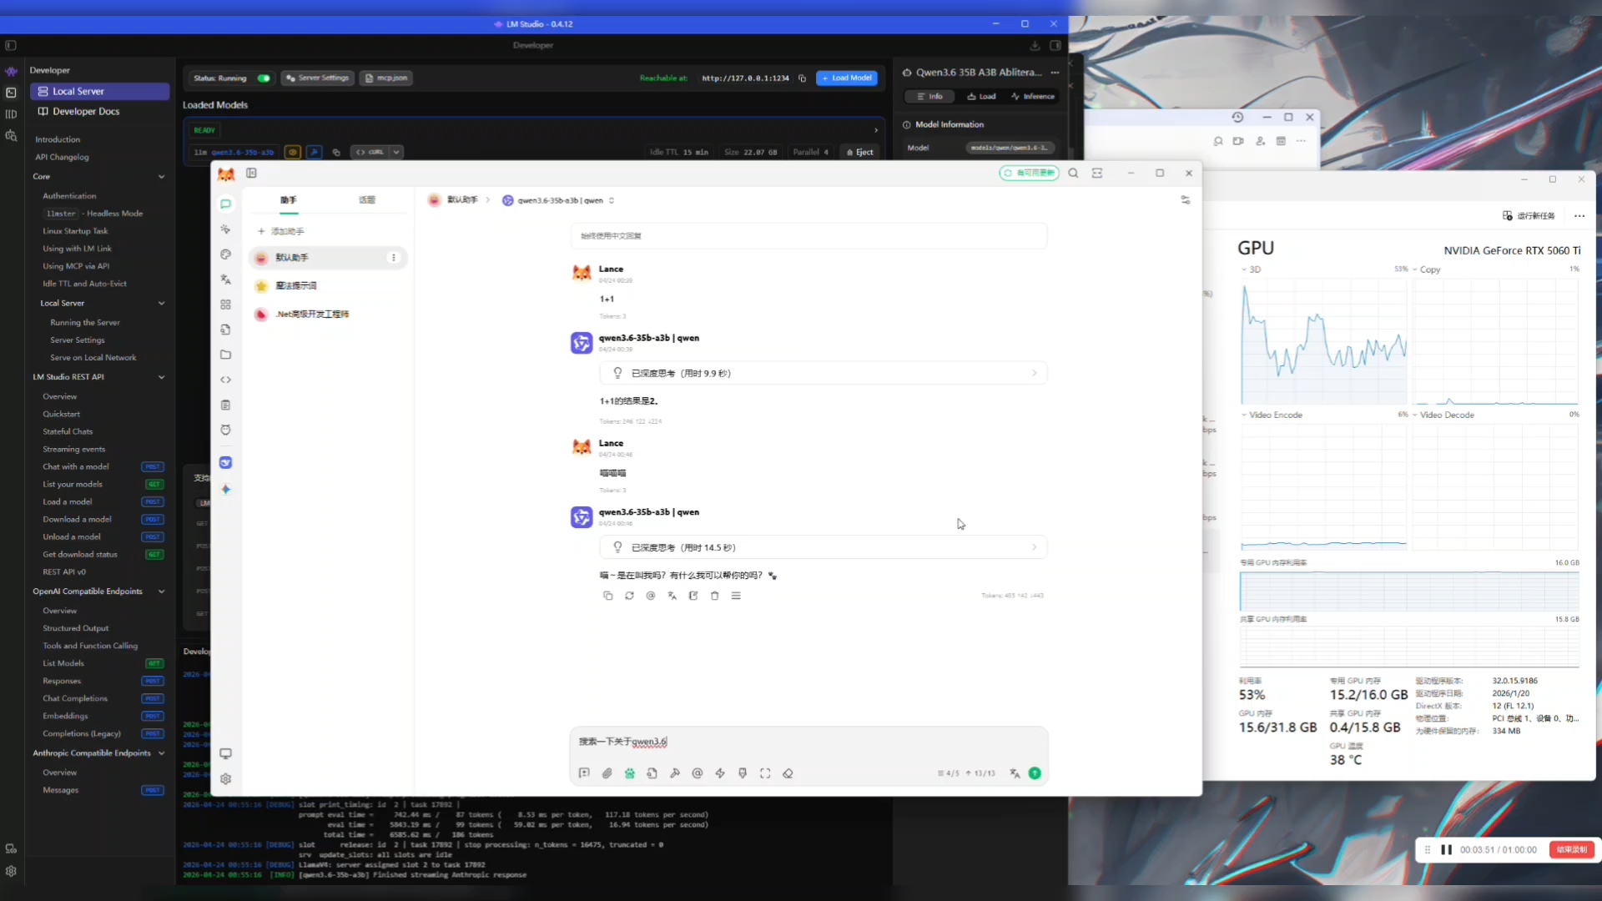Toggle the green web search icon
Screen dimensions: 1602x901
[629, 773]
